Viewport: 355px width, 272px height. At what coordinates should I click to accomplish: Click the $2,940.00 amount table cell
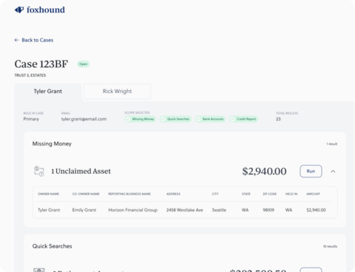point(316,210)
